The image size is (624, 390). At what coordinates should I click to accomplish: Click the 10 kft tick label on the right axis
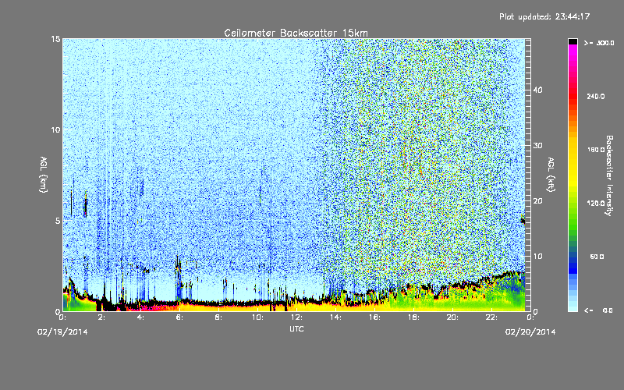[x=537, y=257]
